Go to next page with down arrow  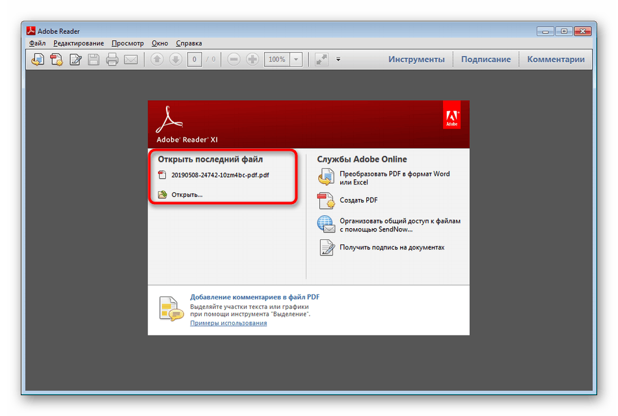pos(175,59)
